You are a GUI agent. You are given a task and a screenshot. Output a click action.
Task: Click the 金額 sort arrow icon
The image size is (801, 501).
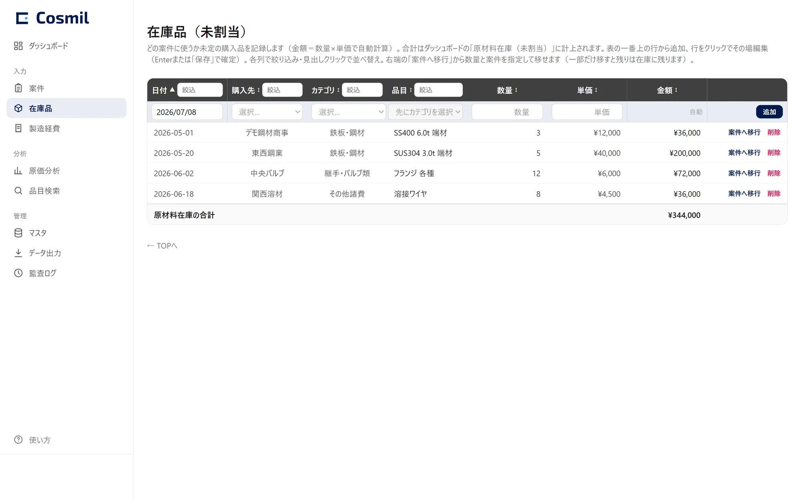tap(676, 90)
